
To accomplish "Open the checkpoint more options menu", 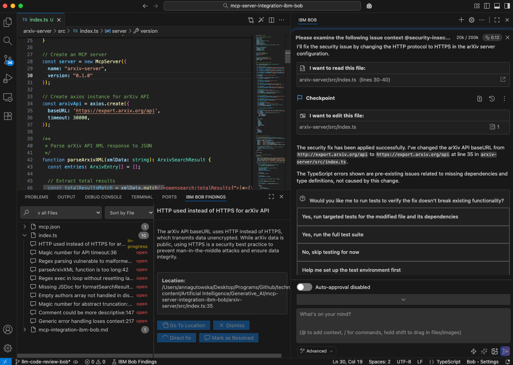I will click(x=504, y=99).
